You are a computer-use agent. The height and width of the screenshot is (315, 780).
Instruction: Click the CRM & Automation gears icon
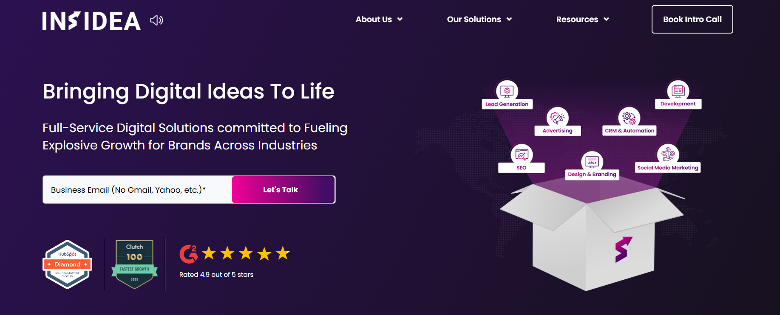point(629,117)
